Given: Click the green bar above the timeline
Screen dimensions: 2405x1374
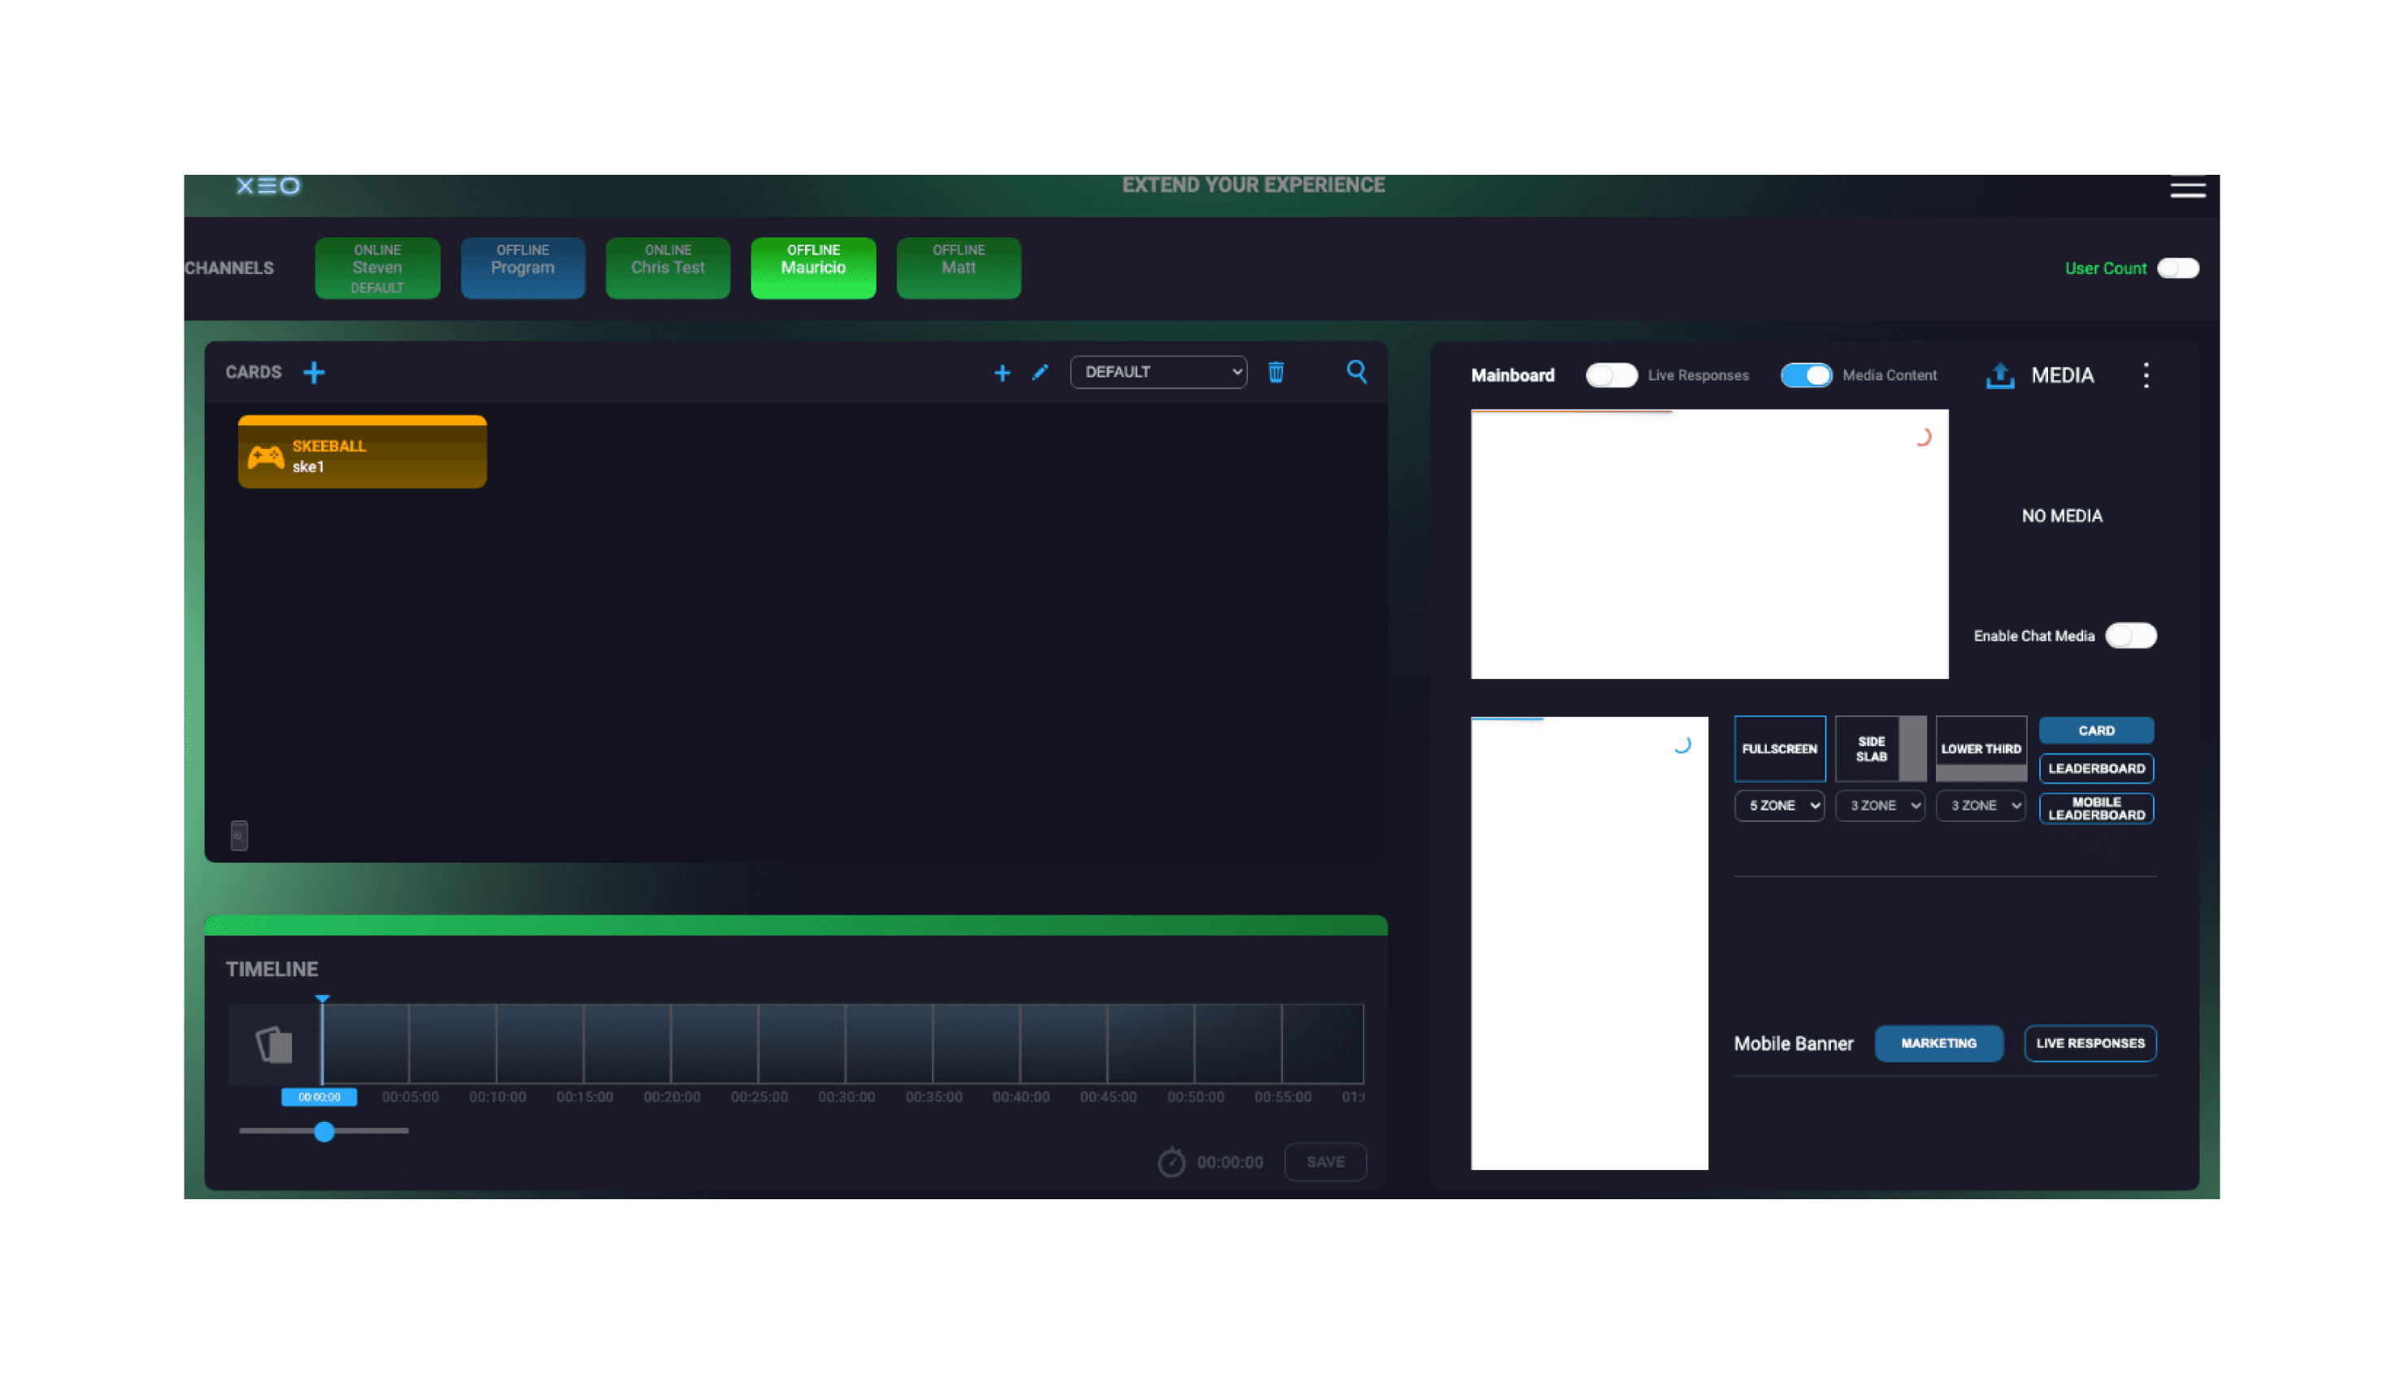Looking at the screenshot, I should 795,925.
